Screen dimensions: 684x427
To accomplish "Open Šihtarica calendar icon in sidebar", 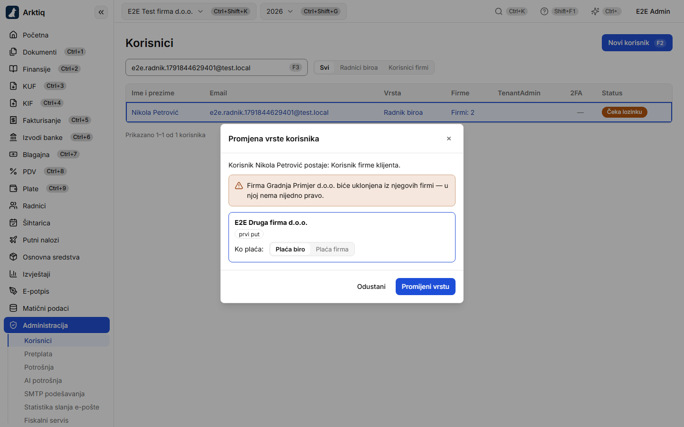I will [13, 223].
